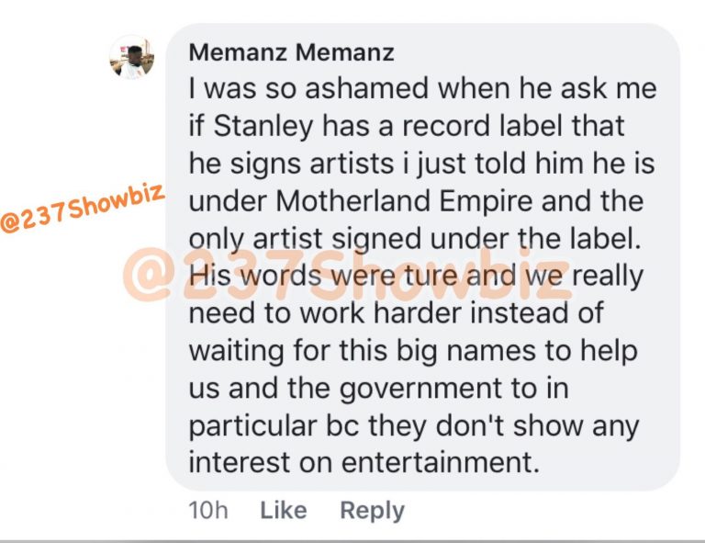705x543 pixels.
Task: Open Memanz Memanz's profile picture
Action: pyautogui.click(x=131, y=57)
